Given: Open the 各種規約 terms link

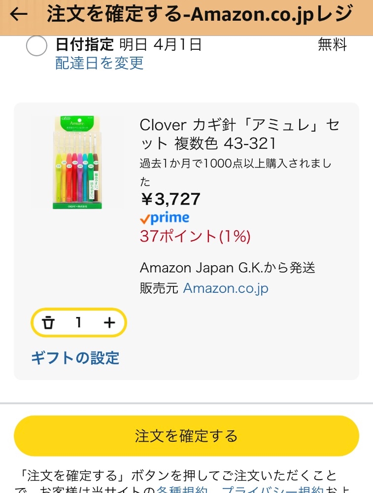Looking at the screenshot, I should [x=183, y=490].
